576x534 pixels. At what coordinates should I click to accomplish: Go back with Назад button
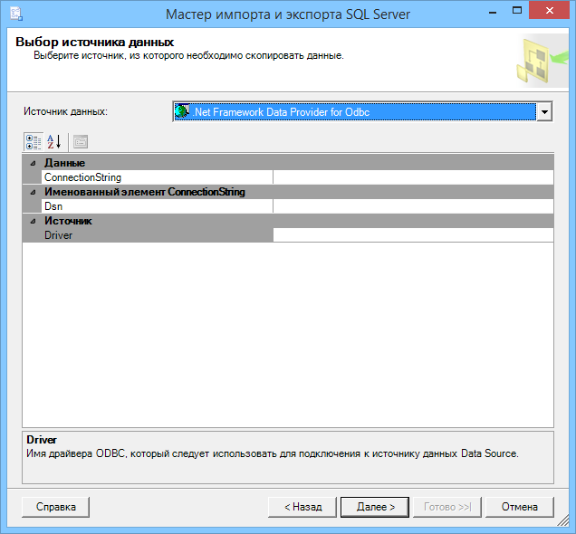point(302,507)
